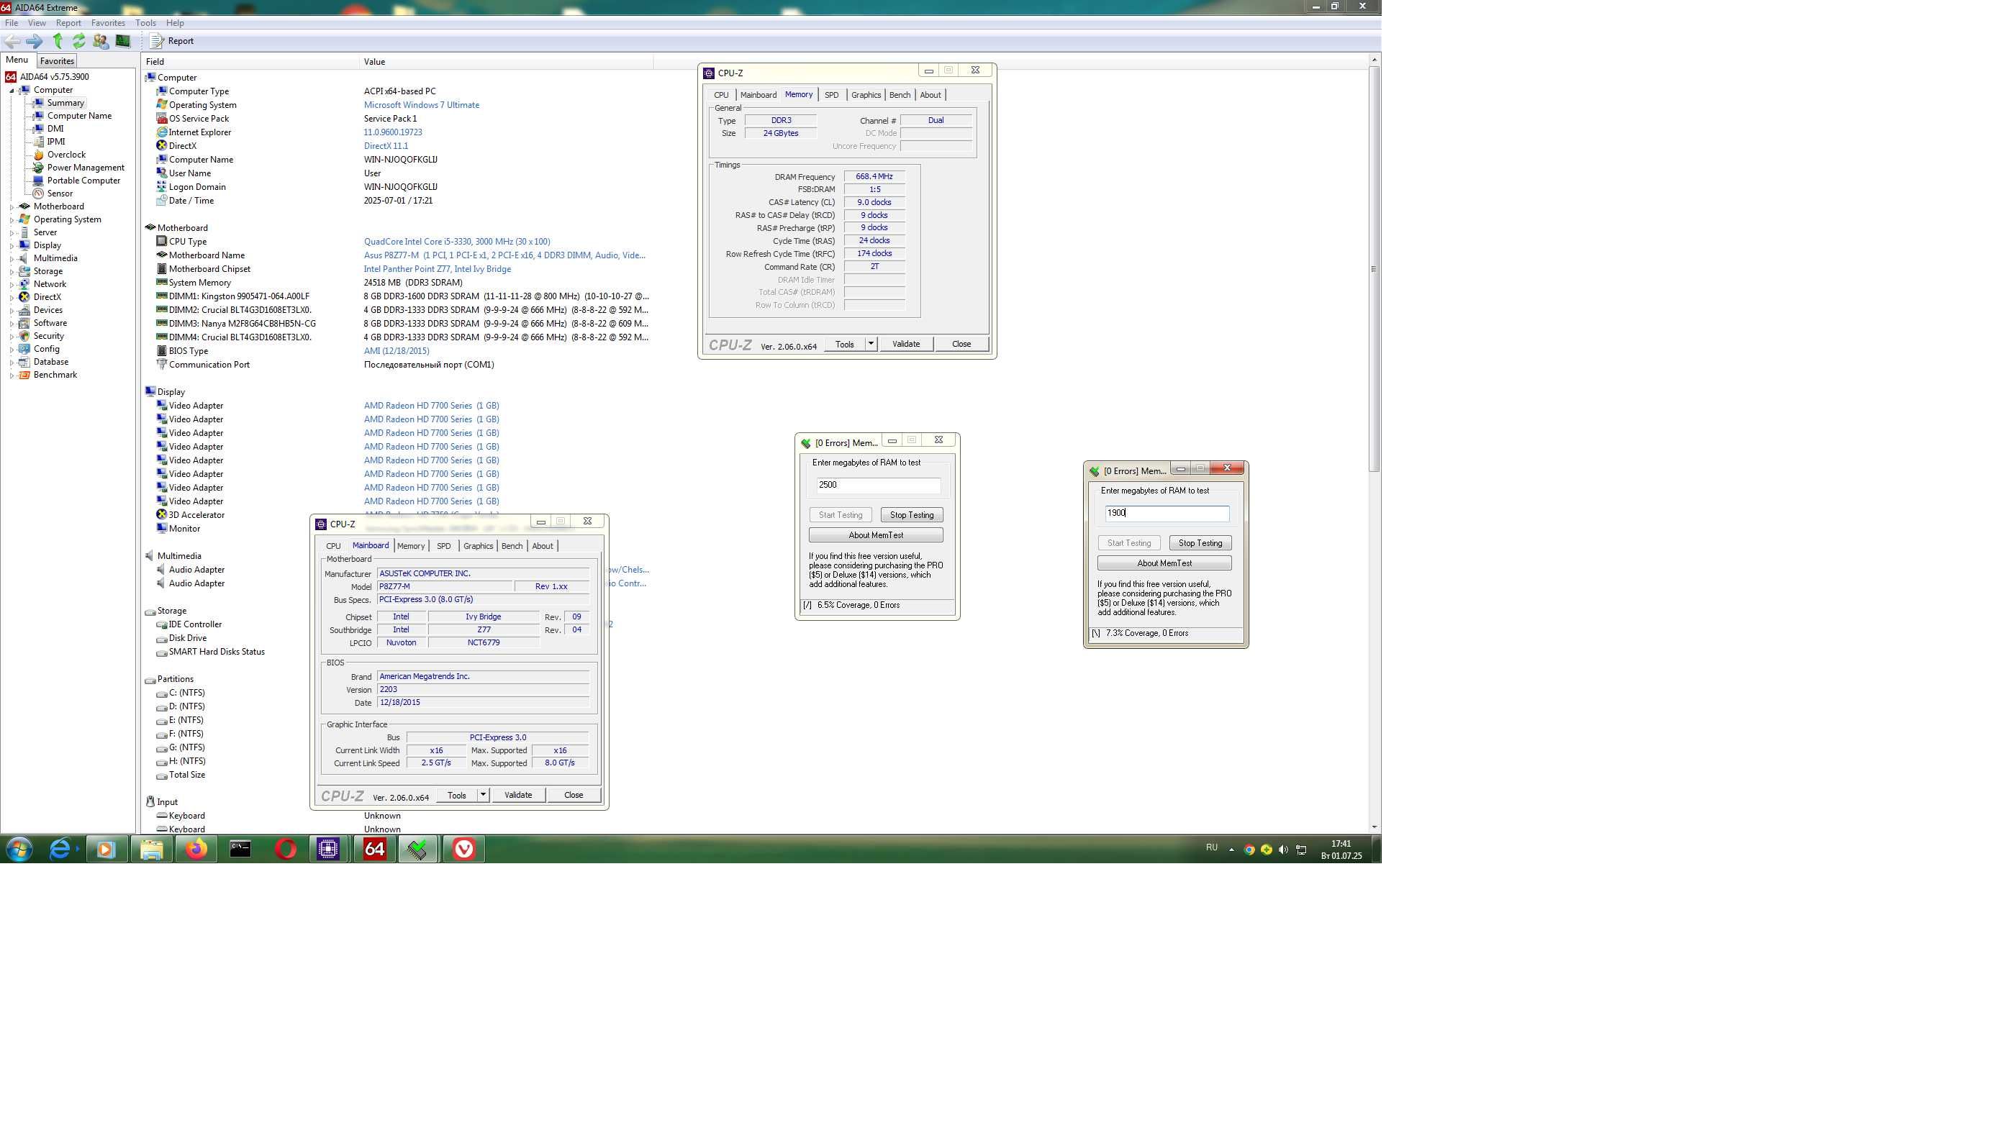Expand the Multimedia tree node
This screenshot has height=1133, width=2015.
point(12,259)
